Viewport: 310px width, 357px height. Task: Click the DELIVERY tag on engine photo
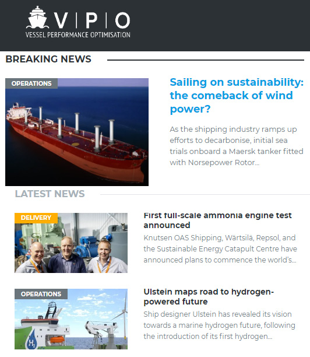pos(36,218)
